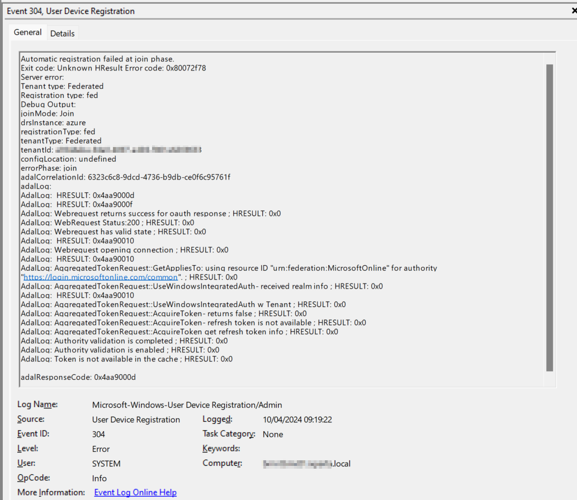Click the Task Category value None
This screenshot has width=577, height=500.
tap(273, 434)
